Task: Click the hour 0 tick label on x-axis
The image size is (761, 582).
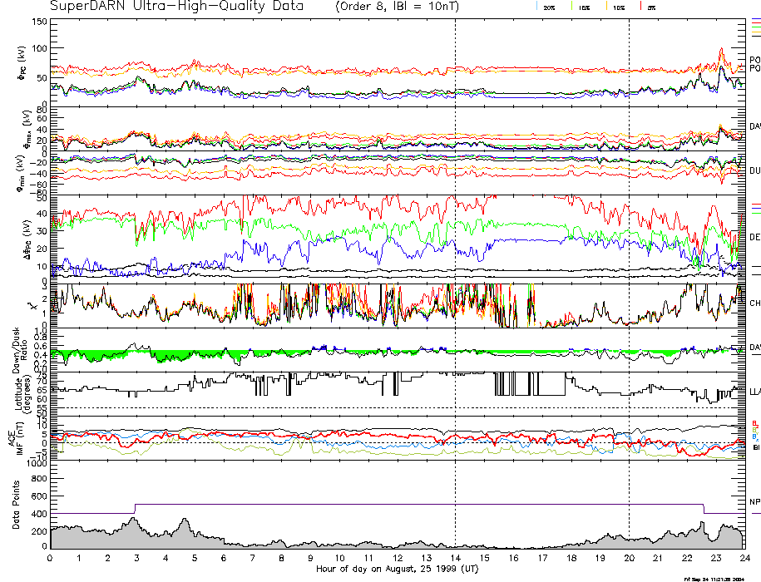Action: tap(51, 558)
